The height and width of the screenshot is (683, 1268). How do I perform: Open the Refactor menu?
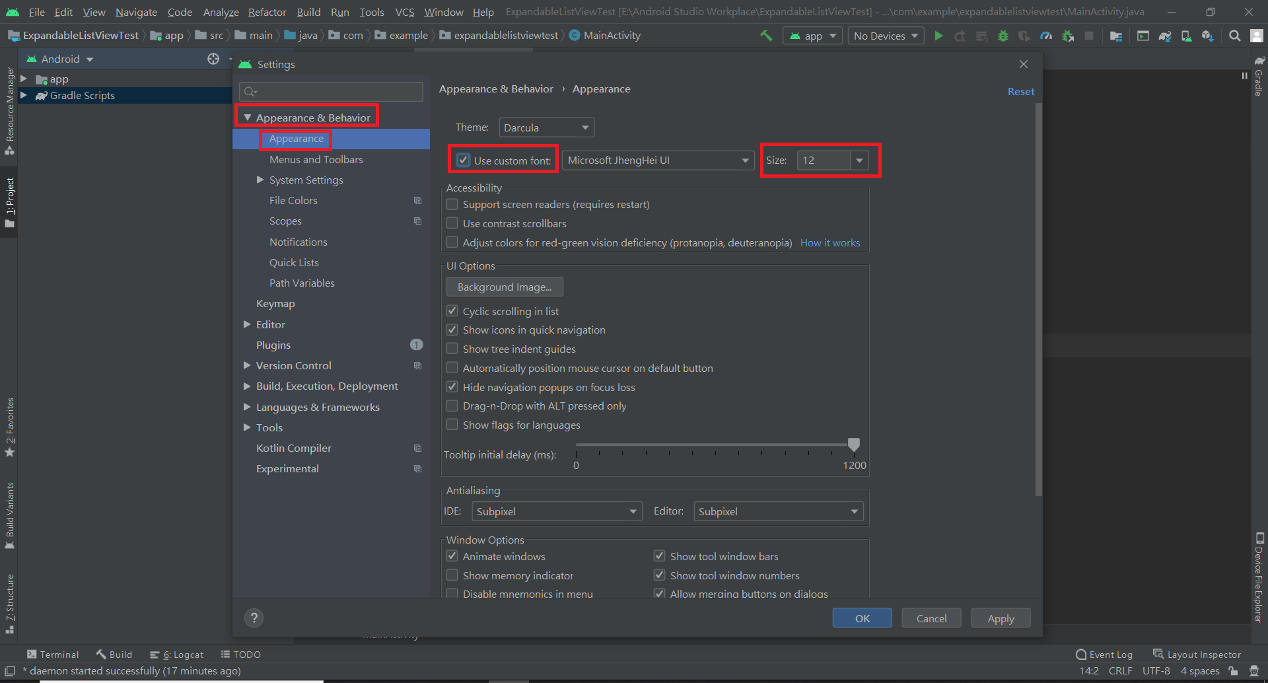[x=267, y=12]
